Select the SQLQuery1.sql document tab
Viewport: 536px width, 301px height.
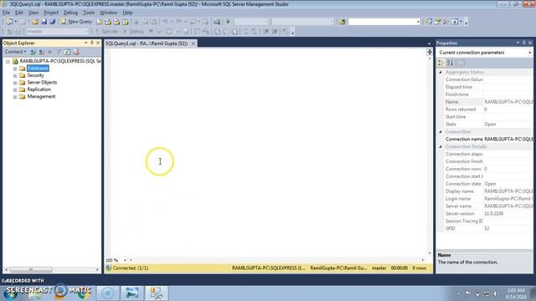click(147, 43)
